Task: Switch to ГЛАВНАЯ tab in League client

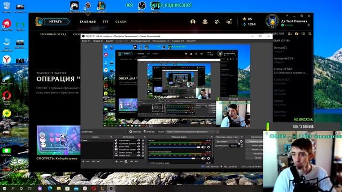Action: pos(88,22)
